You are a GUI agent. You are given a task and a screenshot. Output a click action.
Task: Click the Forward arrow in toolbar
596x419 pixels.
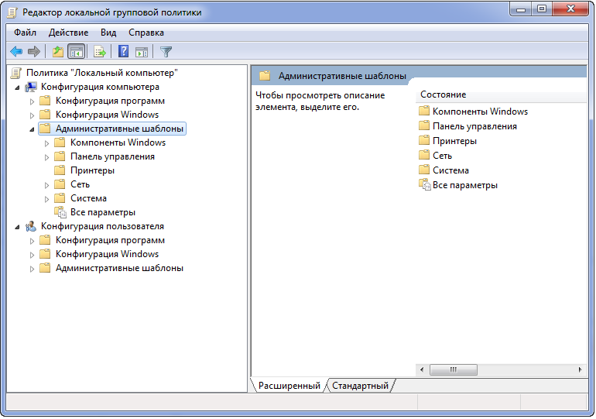[x=34, y=52]
